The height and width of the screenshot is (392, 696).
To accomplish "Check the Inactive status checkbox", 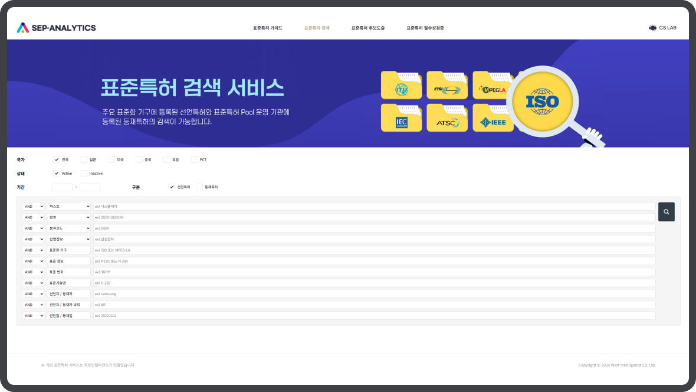I will coord(84,174).
